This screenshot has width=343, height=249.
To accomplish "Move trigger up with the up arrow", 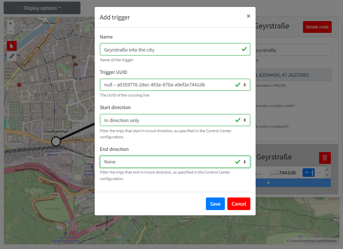I will (327, 170).
